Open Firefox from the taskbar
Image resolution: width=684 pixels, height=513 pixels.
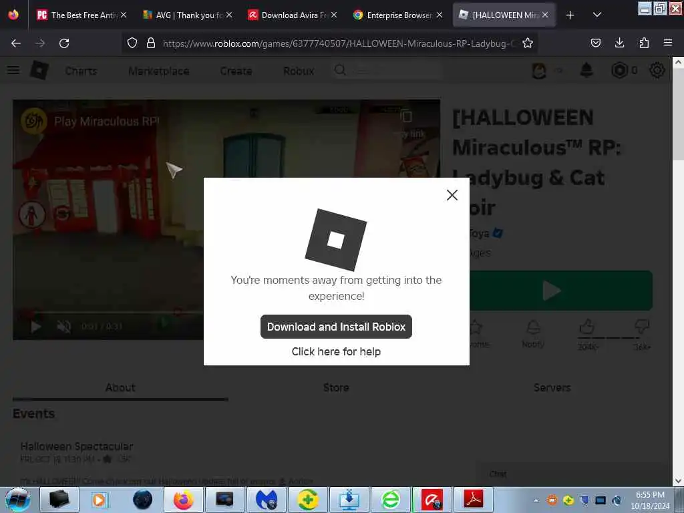183,500
